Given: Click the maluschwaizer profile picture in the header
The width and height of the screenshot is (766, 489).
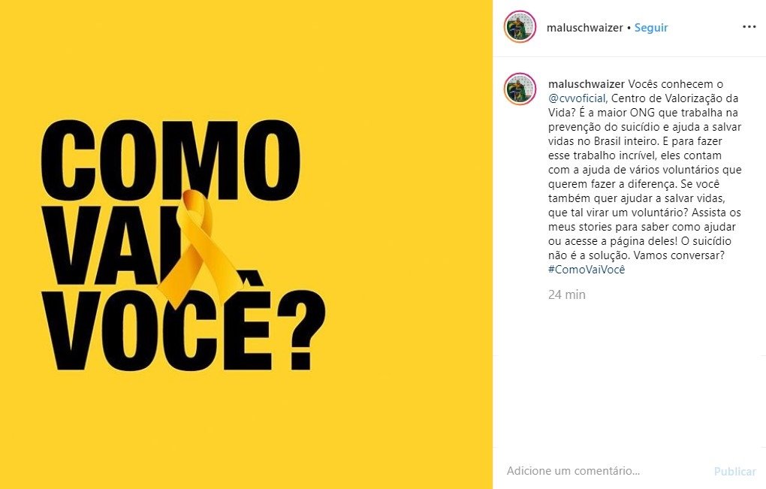Looking at the screenshot, I should pos(520,27).
